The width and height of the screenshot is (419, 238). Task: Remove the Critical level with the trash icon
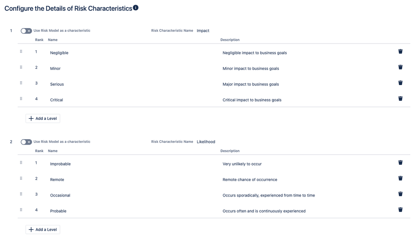(x=400, y=98)
